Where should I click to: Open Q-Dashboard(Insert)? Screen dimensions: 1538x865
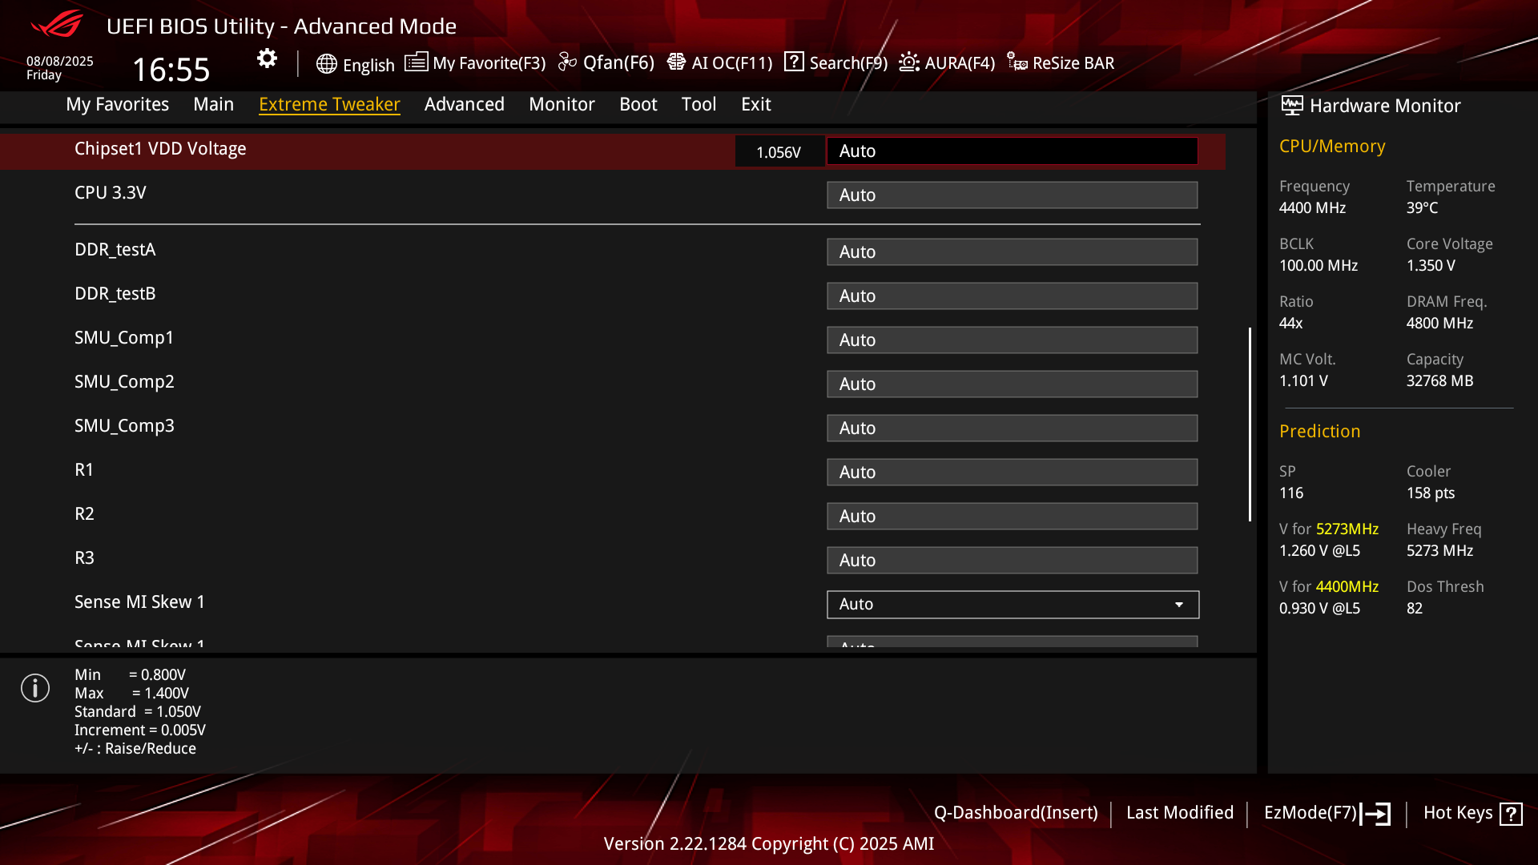point(1016,812)
